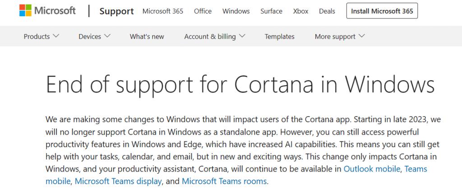Open the Support home link

[x=117, y=11]
